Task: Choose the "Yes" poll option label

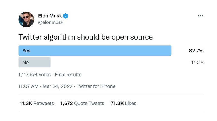Action: click(26, 51)
